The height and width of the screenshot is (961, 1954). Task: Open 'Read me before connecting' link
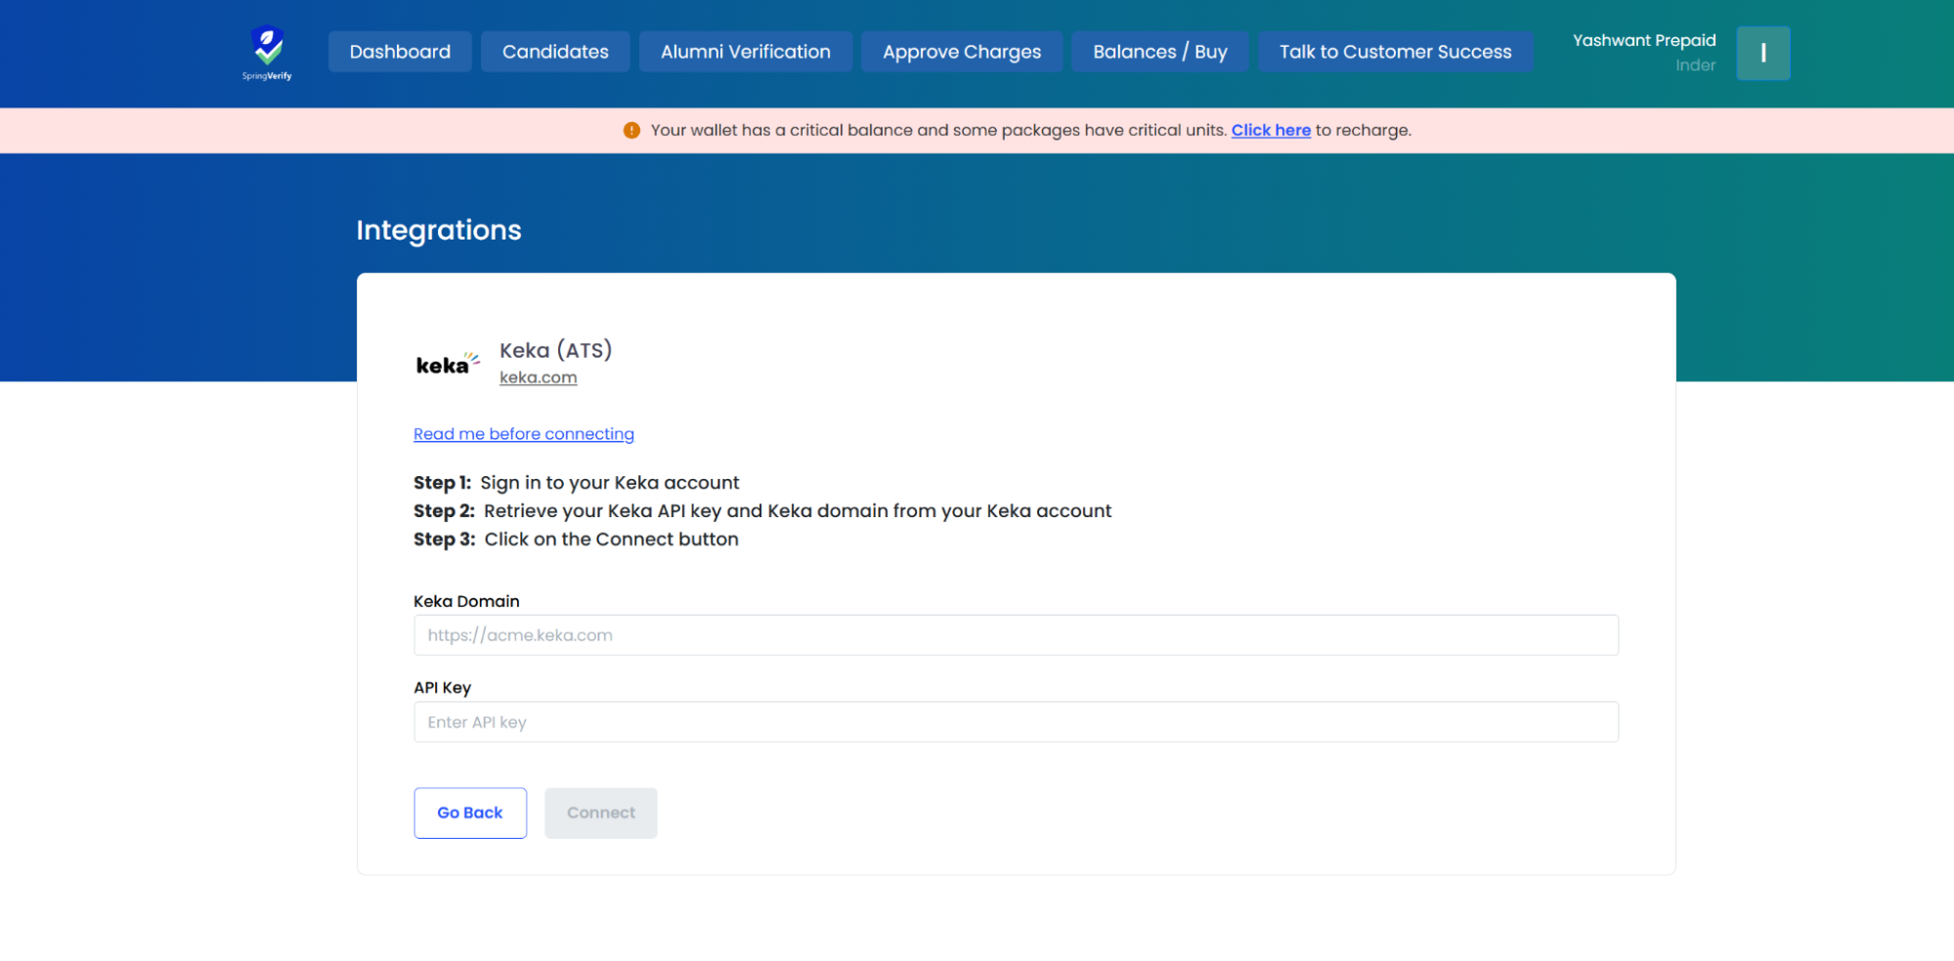pyautogui.click(x=523, y=434)
